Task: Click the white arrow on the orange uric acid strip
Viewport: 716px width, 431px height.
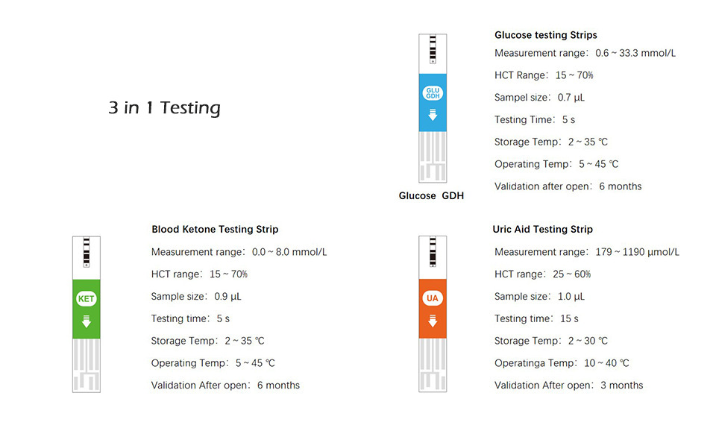Action: click(433, 321)
